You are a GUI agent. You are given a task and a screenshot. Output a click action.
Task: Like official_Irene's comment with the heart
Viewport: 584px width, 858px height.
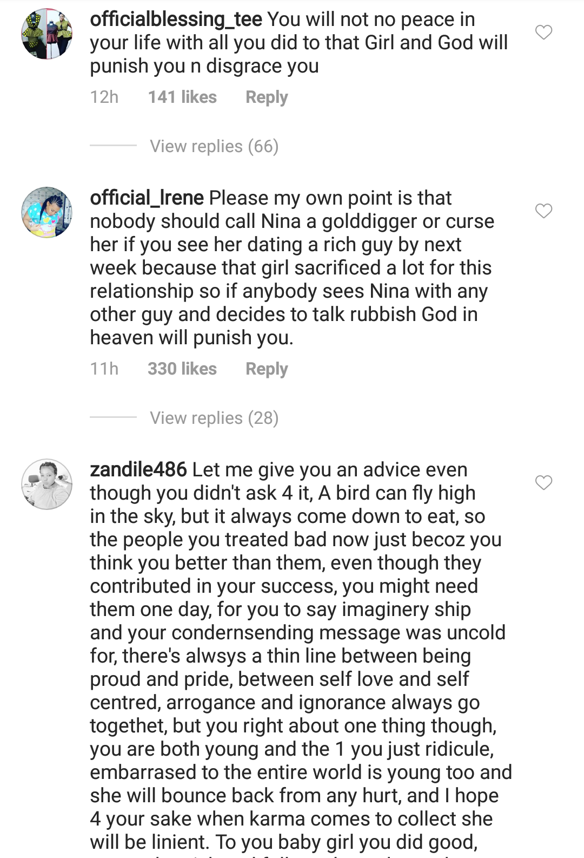pos(543,211)
